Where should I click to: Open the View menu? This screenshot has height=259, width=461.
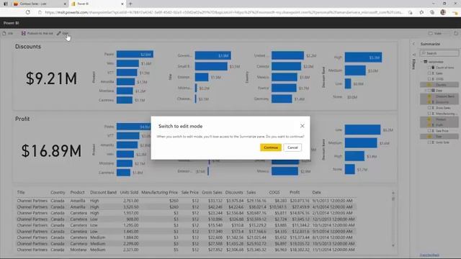tap(435, 34)
